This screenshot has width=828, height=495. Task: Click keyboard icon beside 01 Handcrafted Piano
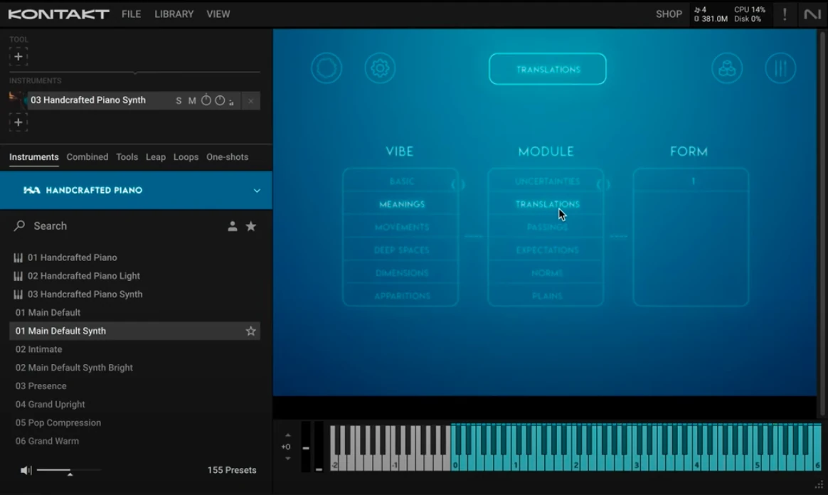click(18, 257)
